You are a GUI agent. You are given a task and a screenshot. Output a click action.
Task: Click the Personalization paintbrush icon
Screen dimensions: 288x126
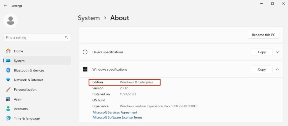(x=8, y=90)
